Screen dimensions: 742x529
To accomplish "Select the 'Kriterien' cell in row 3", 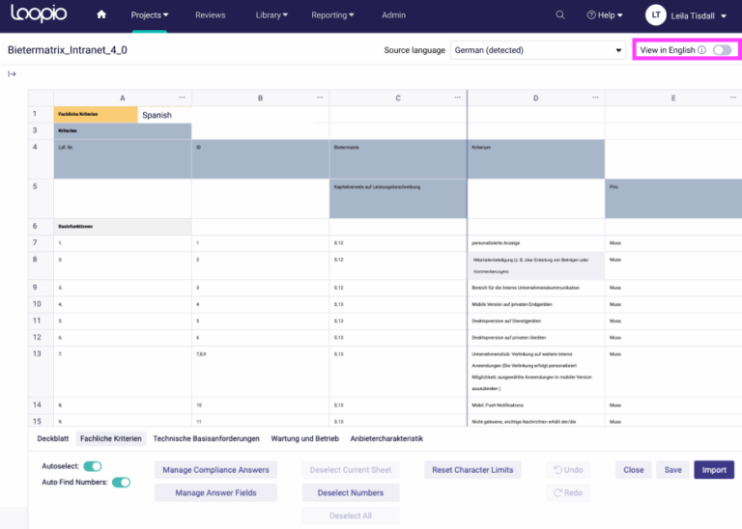I will coord(123,131).
